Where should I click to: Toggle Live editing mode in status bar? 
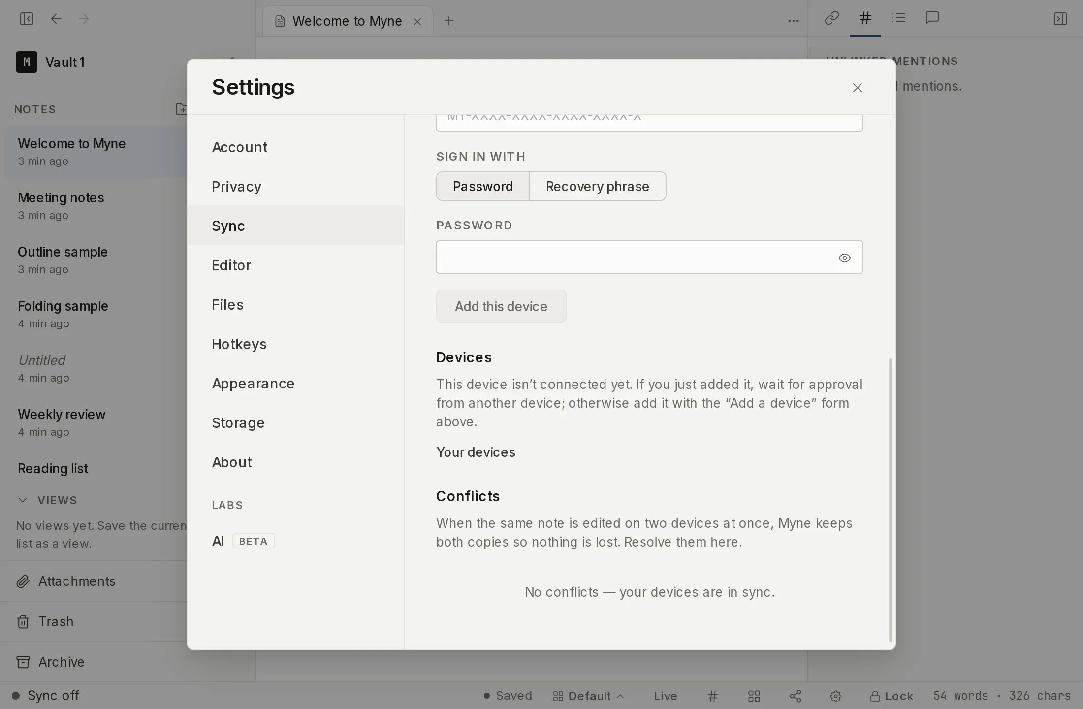[666, 696]
